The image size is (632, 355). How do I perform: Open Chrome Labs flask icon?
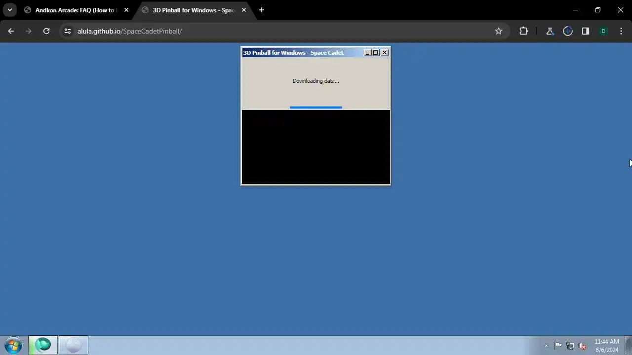[550, 31]
